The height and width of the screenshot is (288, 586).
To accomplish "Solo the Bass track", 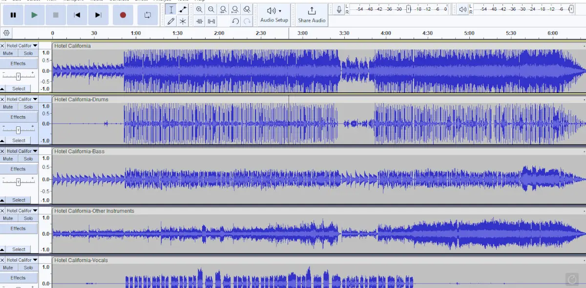I will click(x=28, y=159).
